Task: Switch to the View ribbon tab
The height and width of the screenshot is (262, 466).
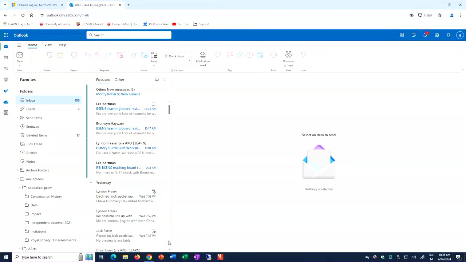Action: 48,45
